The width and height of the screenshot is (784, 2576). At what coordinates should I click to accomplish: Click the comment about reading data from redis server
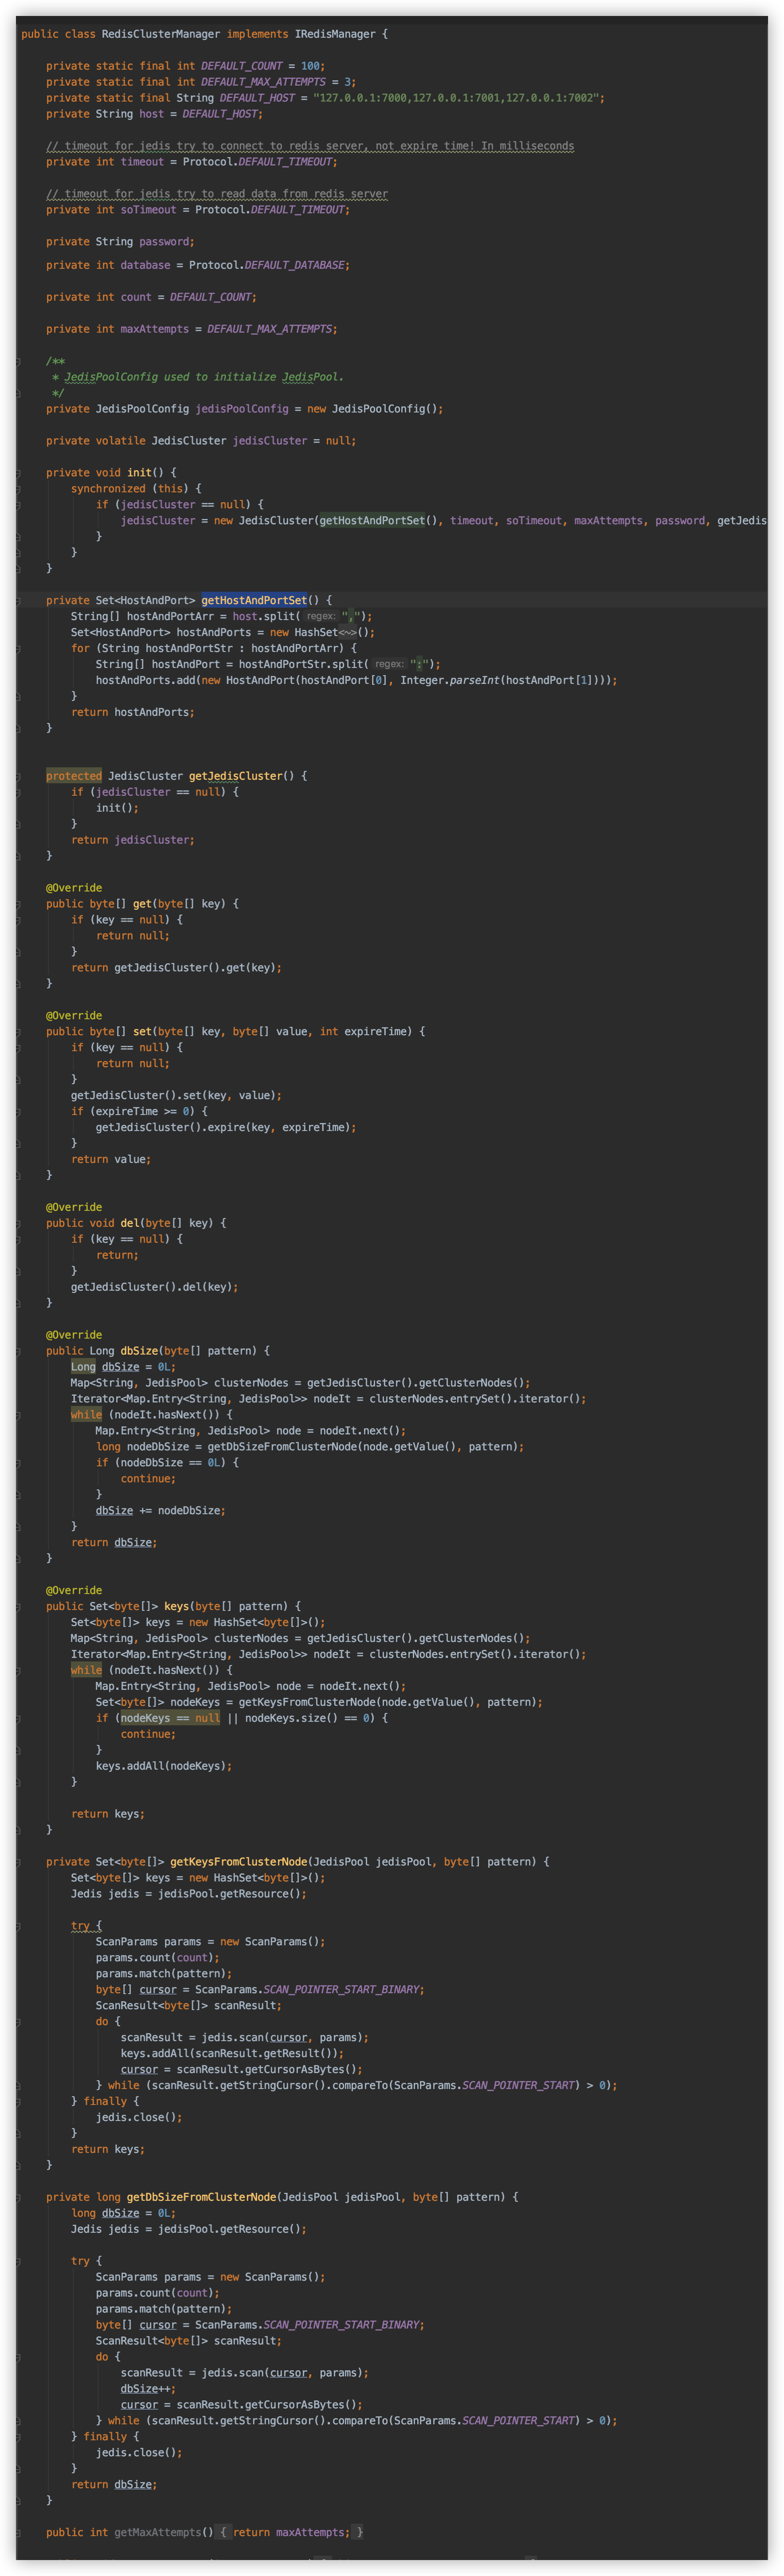click(217, 194)
